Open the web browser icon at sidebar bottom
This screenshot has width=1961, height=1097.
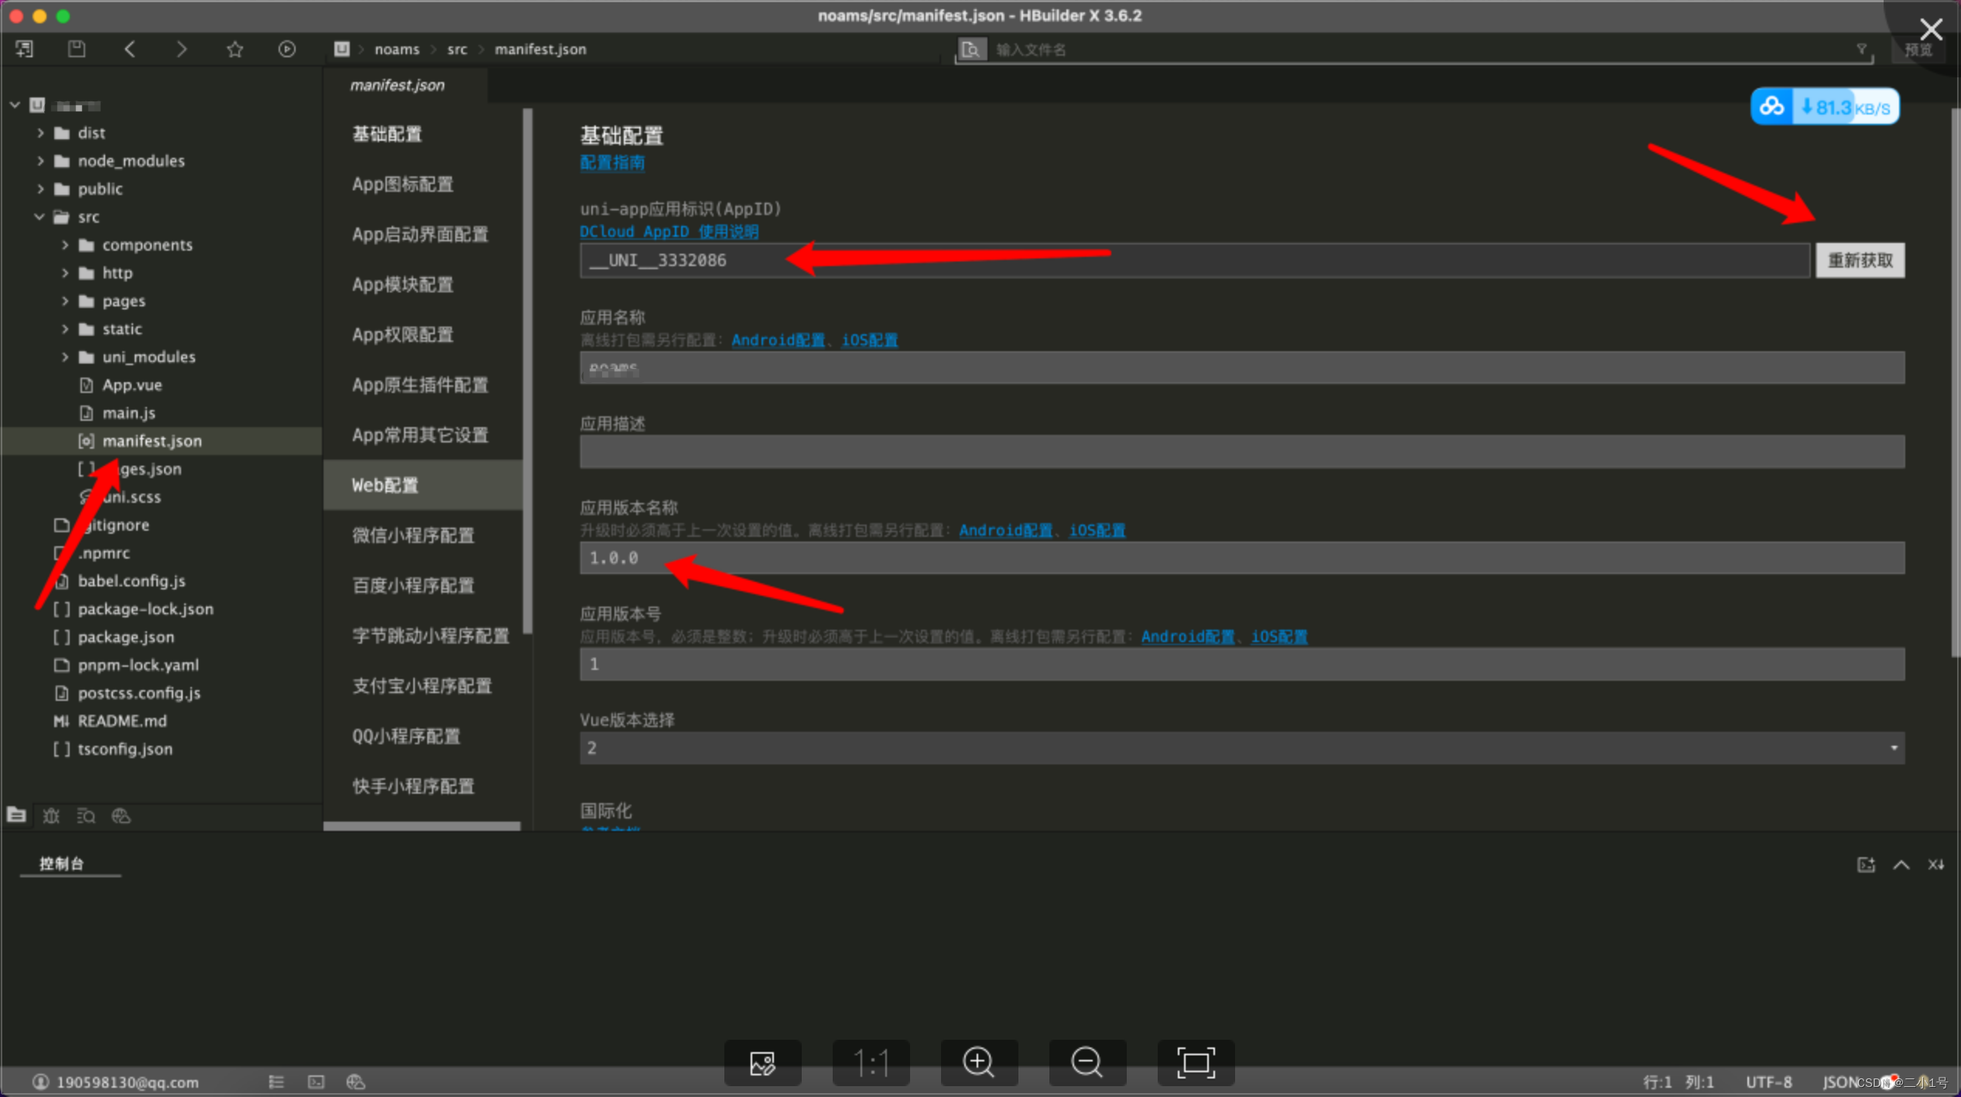[121, 815]
